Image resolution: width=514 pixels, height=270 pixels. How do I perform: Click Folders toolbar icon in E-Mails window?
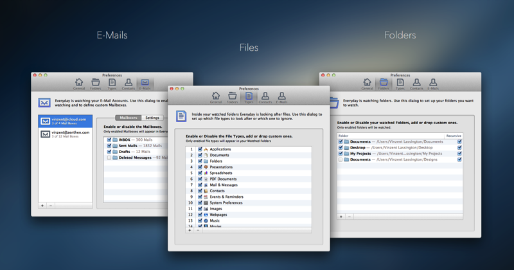coord(96,84)
